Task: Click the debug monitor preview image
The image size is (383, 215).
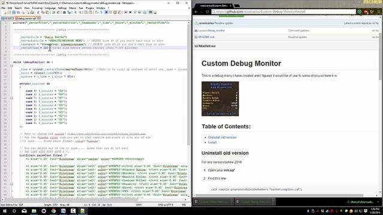Action: click(220, 99)
